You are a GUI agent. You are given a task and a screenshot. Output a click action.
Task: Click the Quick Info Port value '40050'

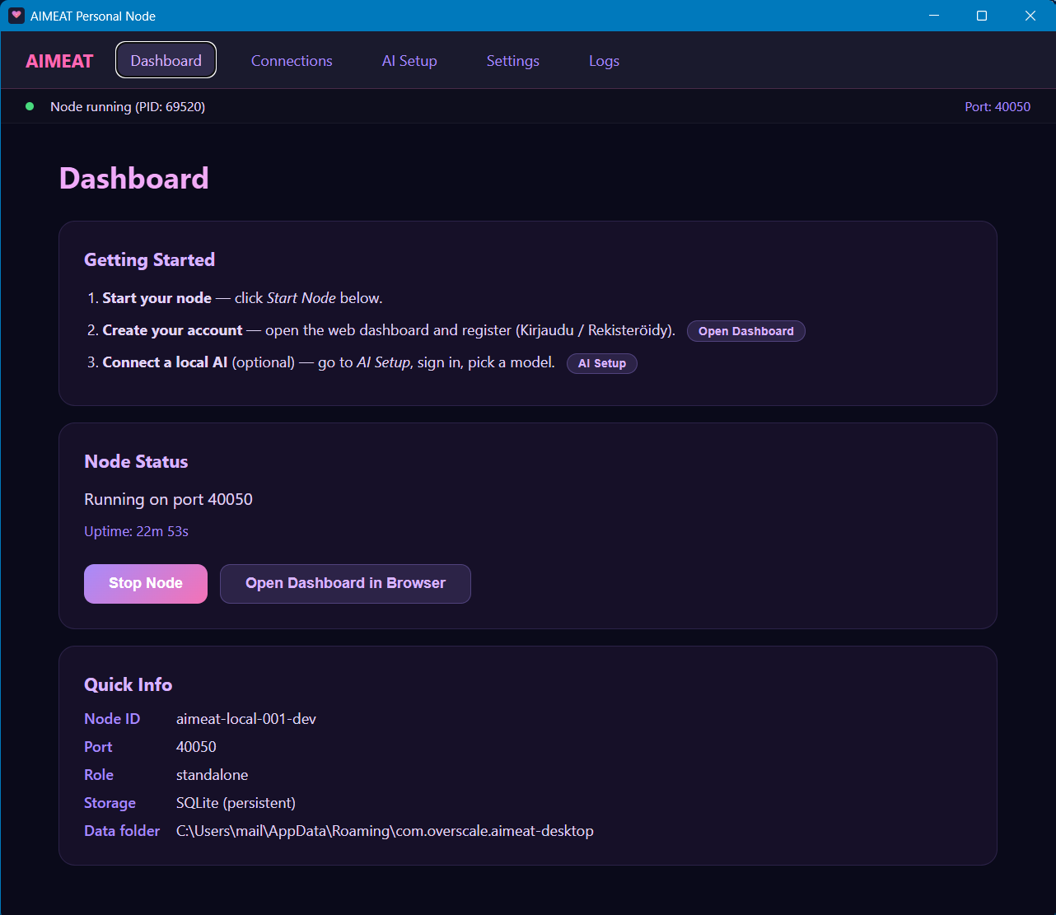coord(196,747)
